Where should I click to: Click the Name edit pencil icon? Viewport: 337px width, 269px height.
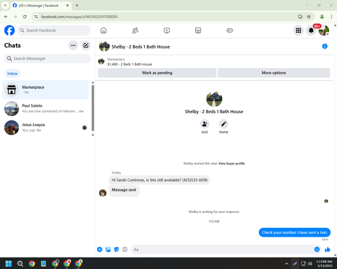pyautogui.click(x=224, y=124)
